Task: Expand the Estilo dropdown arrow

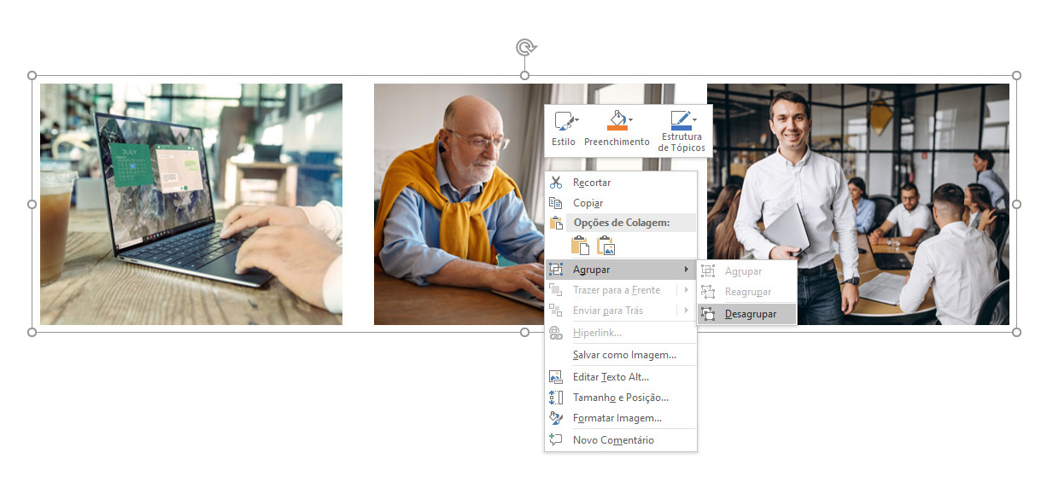Action: pos(576,120)
